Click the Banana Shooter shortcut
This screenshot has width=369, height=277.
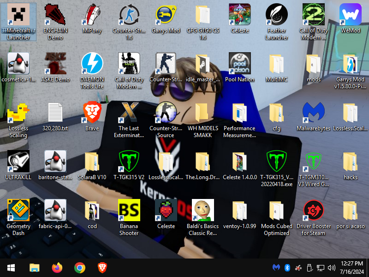pyautogui.click(x=129, y=217)
